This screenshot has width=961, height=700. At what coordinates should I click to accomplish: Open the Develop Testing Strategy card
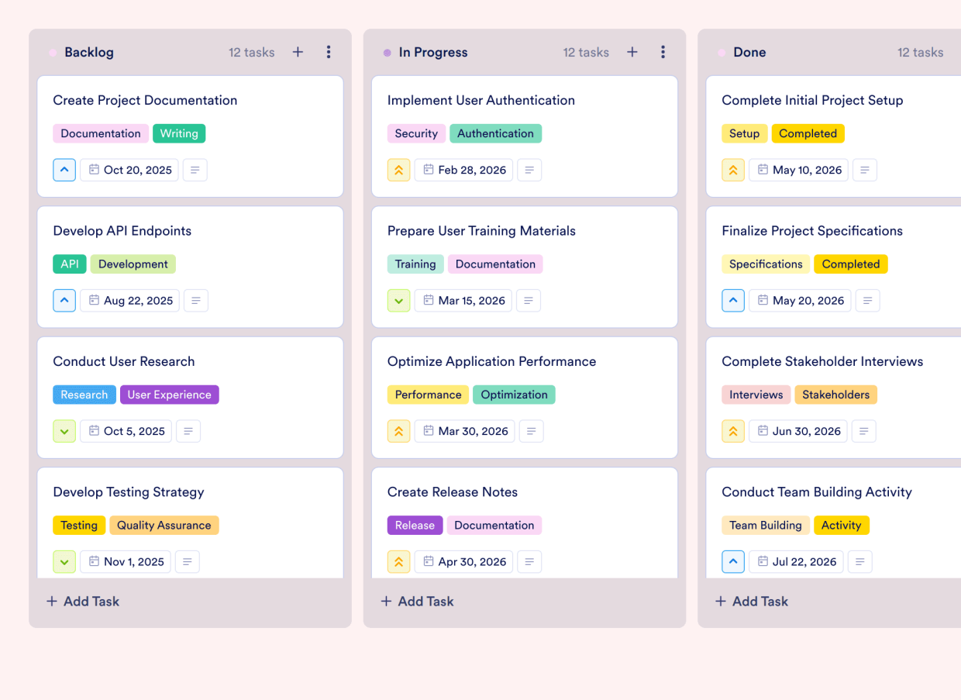tap(129, 492)
